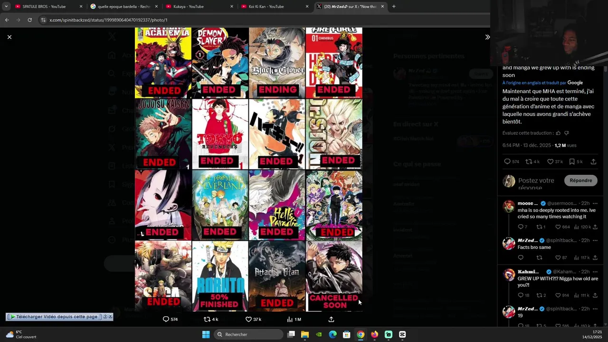Open the views stats icon showing 1 M
Image resolution: width=608 pixels, height=342 pixels.
pyautogui.click(x=290, y=319)
